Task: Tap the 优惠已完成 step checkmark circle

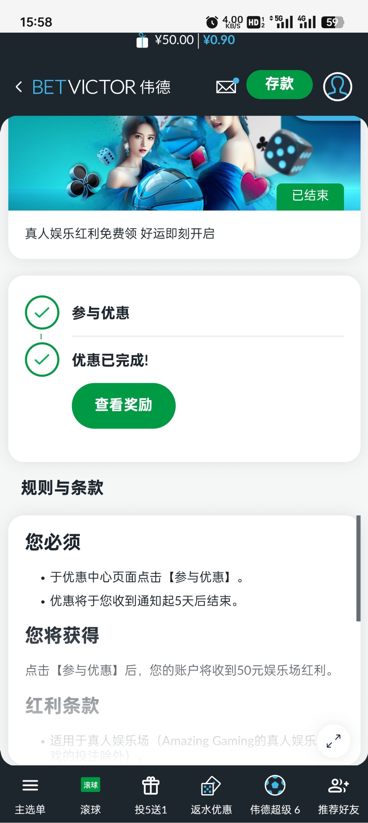Action: (42, 359)
